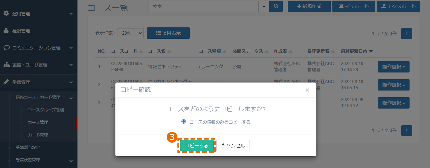Click the top pagination page 1 button
This screenshot has width=430, height=168.
click(x=407, y=33)
